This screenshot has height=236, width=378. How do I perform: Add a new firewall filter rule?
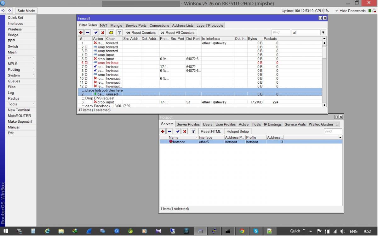pyautogui.click(x=81, y=32)
